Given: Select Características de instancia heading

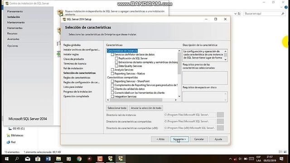Looking at the screenshot, I should (x=122, y=51).
